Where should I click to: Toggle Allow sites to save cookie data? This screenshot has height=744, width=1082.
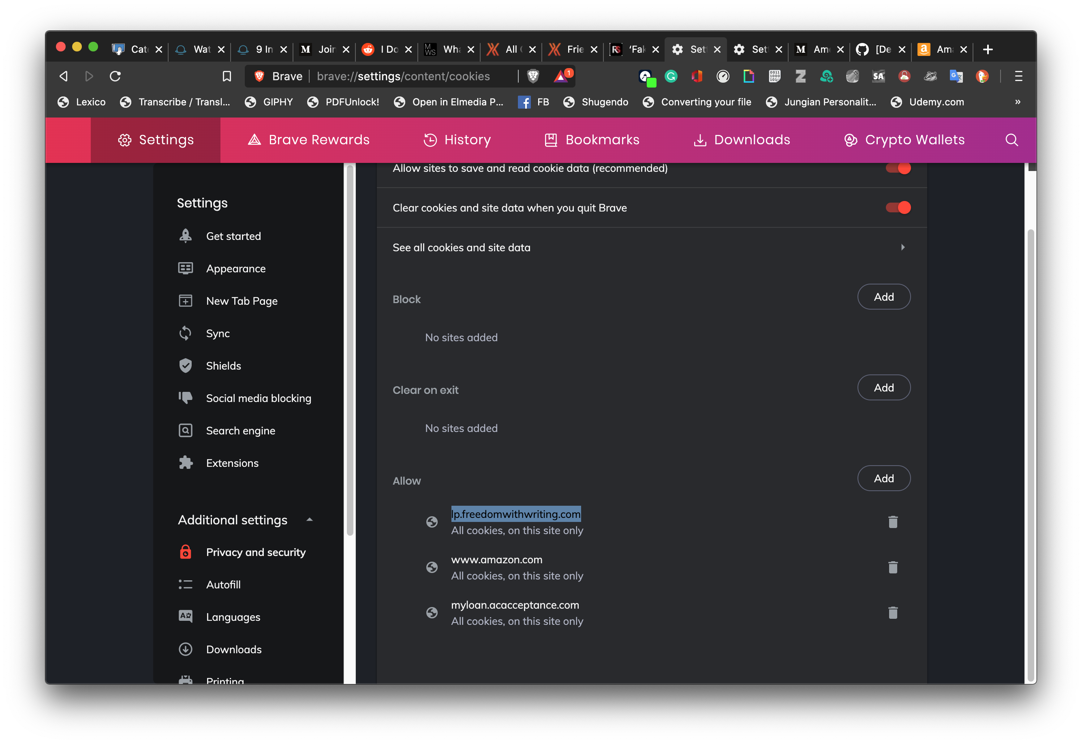[x=898, y=168]
